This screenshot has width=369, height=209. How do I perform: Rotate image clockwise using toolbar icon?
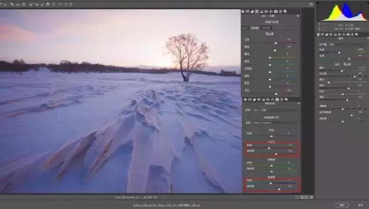[x=71, y=5]
